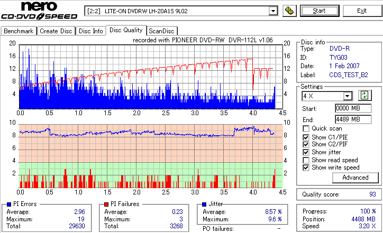The image size is (383, 233).
Task: Go to the Disc Info tab
Action: (x=90, y=31)
